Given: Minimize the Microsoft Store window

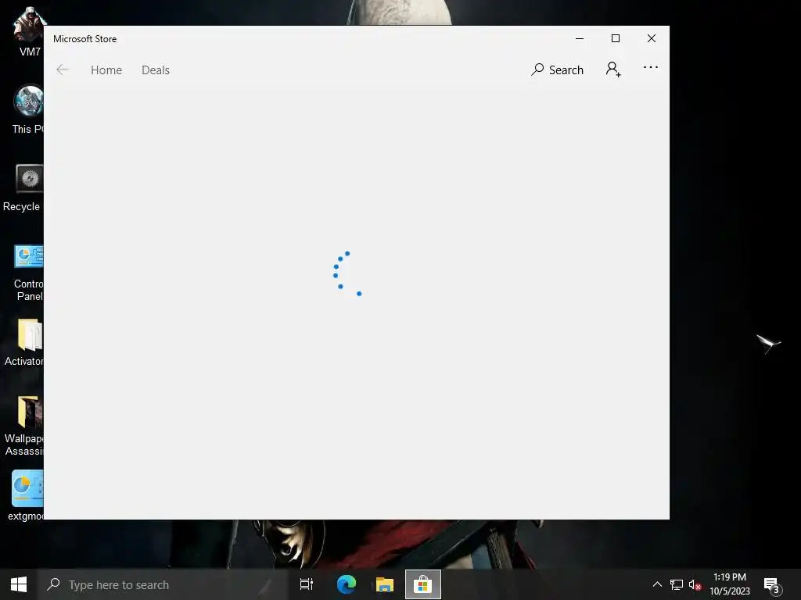Looking at the screenshot, I should point(580,39).
